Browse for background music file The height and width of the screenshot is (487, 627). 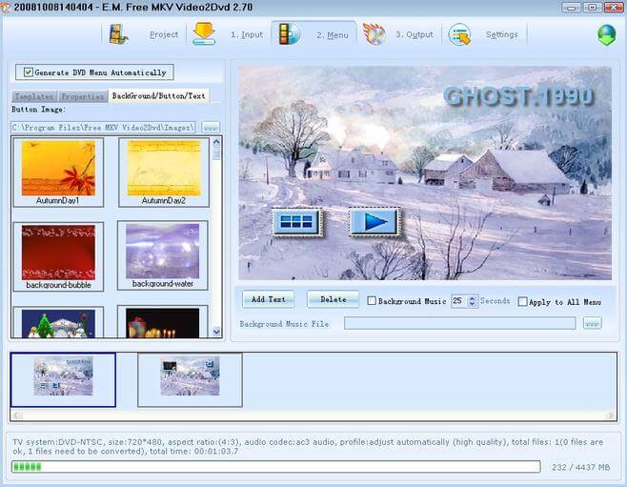[592, 323]
